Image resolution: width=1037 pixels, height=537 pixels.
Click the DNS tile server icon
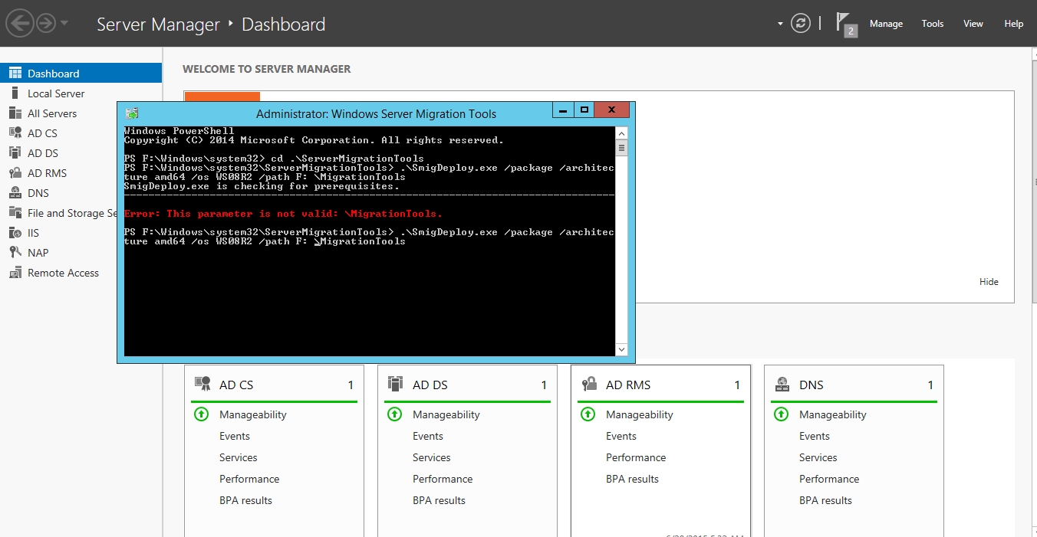point(782,385)
